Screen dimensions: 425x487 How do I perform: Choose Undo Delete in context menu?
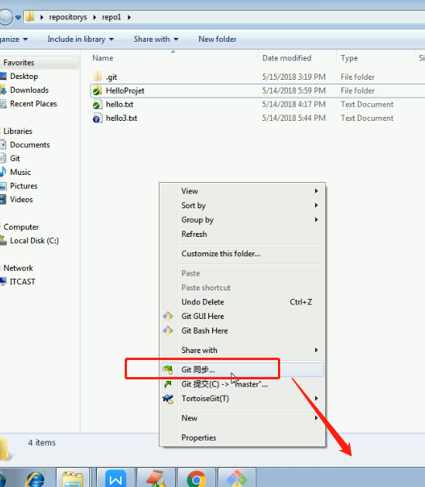[250, 302]
